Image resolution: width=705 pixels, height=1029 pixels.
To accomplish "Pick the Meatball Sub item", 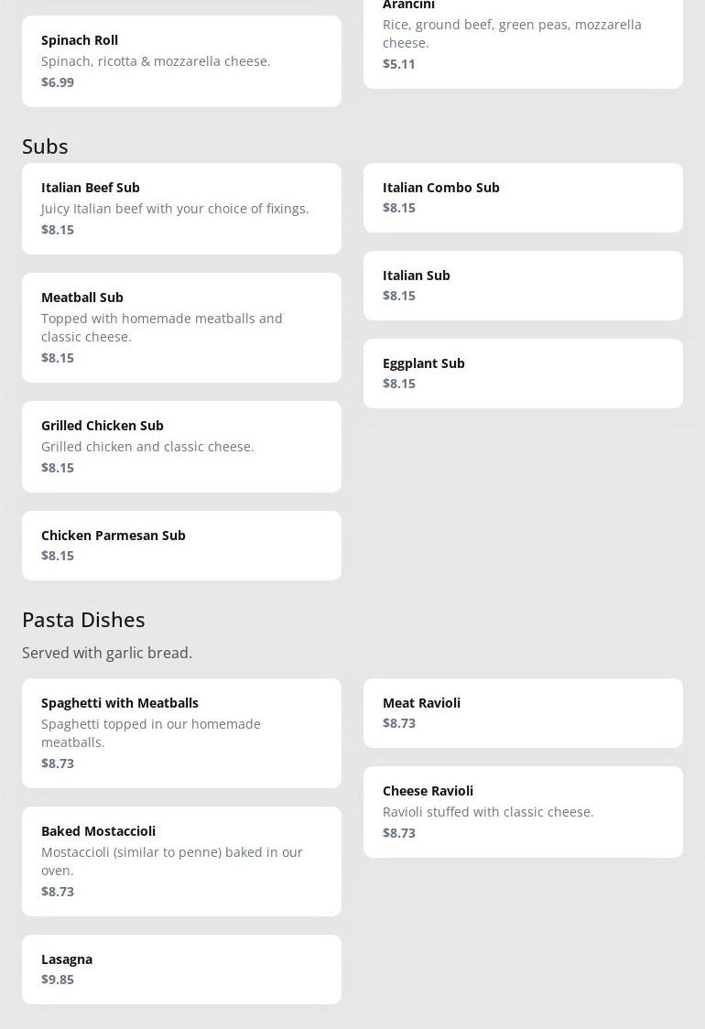I will coord(181,327).
